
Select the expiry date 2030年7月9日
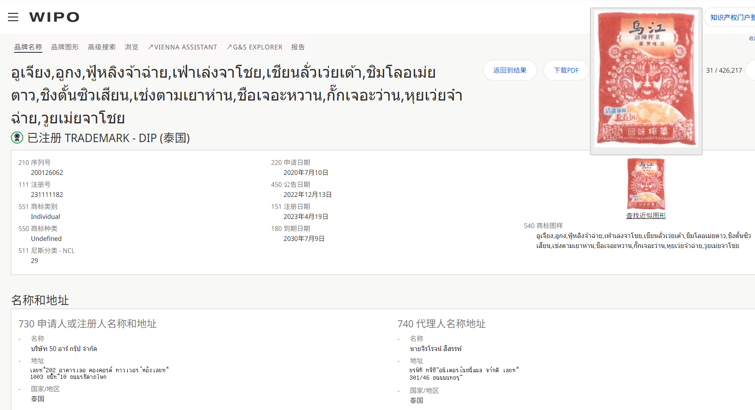coord(304,238)
